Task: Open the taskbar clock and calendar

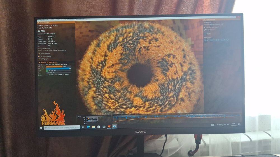Action: coord(234,124)
